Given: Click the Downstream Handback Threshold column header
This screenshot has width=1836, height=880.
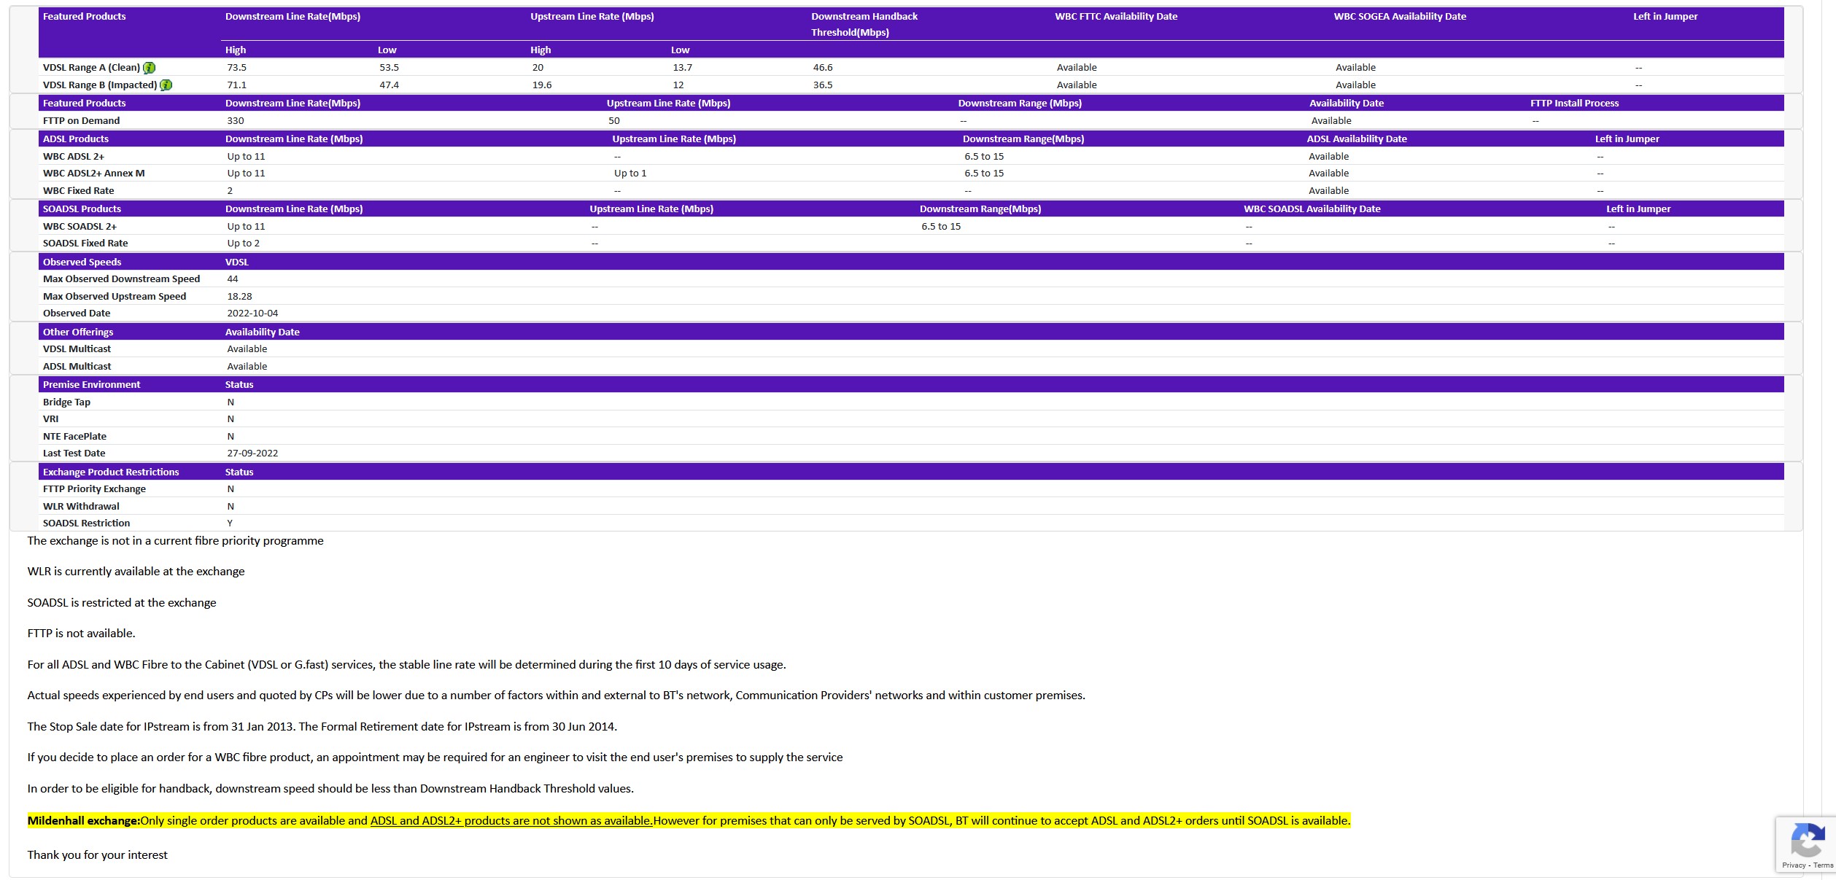Looking at the screenshot, I should tap(864, 24).
